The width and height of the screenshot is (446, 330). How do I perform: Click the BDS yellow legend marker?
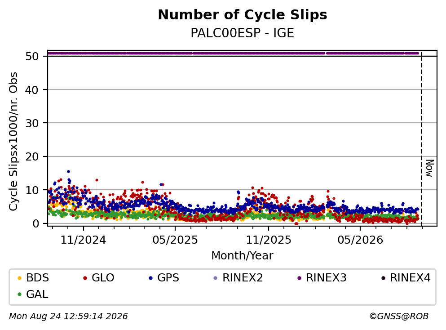point(19,278)
